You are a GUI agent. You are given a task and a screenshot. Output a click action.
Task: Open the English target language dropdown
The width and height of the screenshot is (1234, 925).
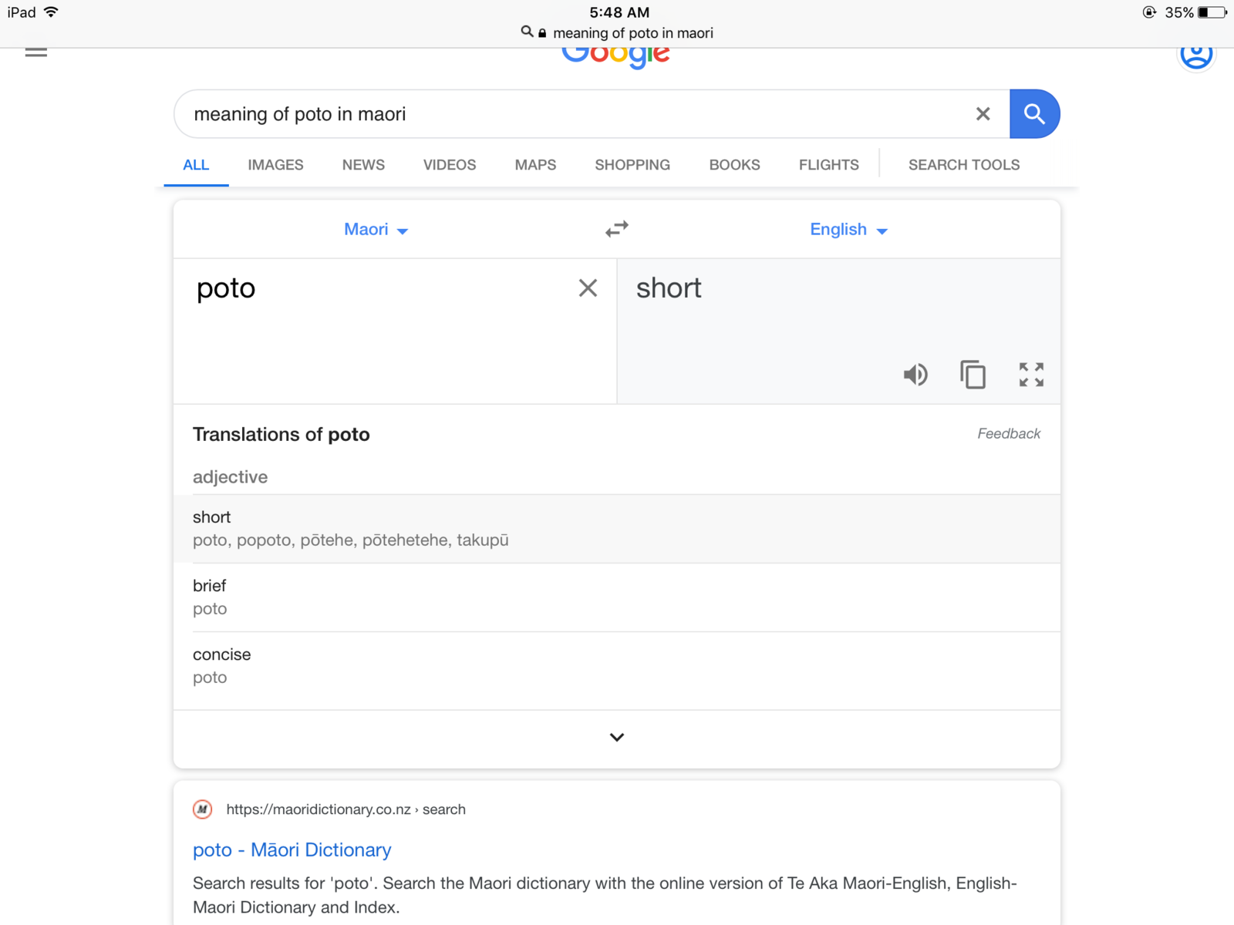(x=848, y=230)
